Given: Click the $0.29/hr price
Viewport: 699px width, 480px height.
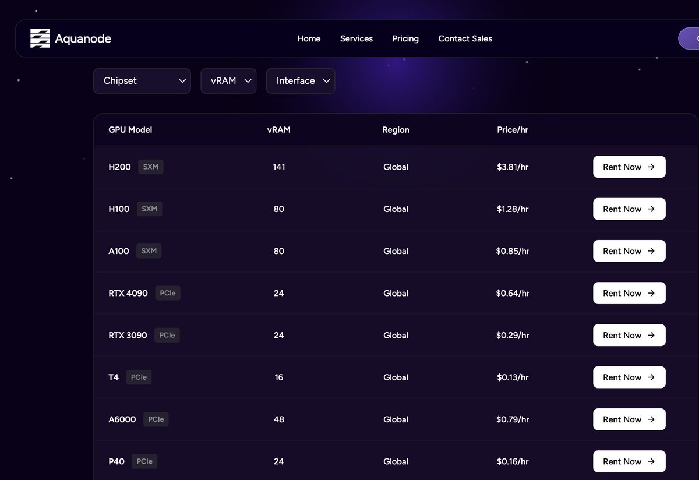Looking at the screenshot, I should [513, 335].
